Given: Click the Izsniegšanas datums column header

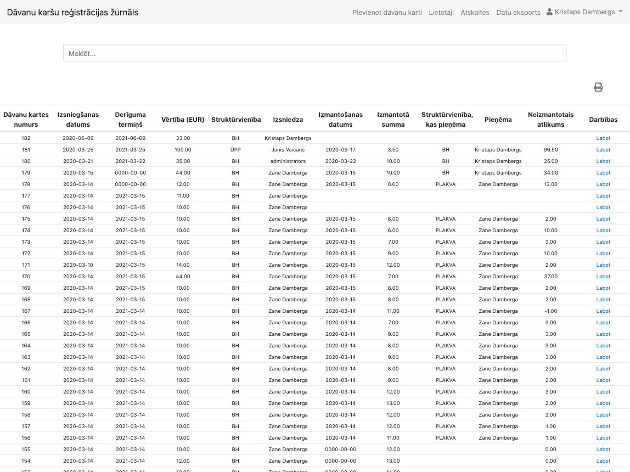Looking at the screenshot, I should 78,120.
